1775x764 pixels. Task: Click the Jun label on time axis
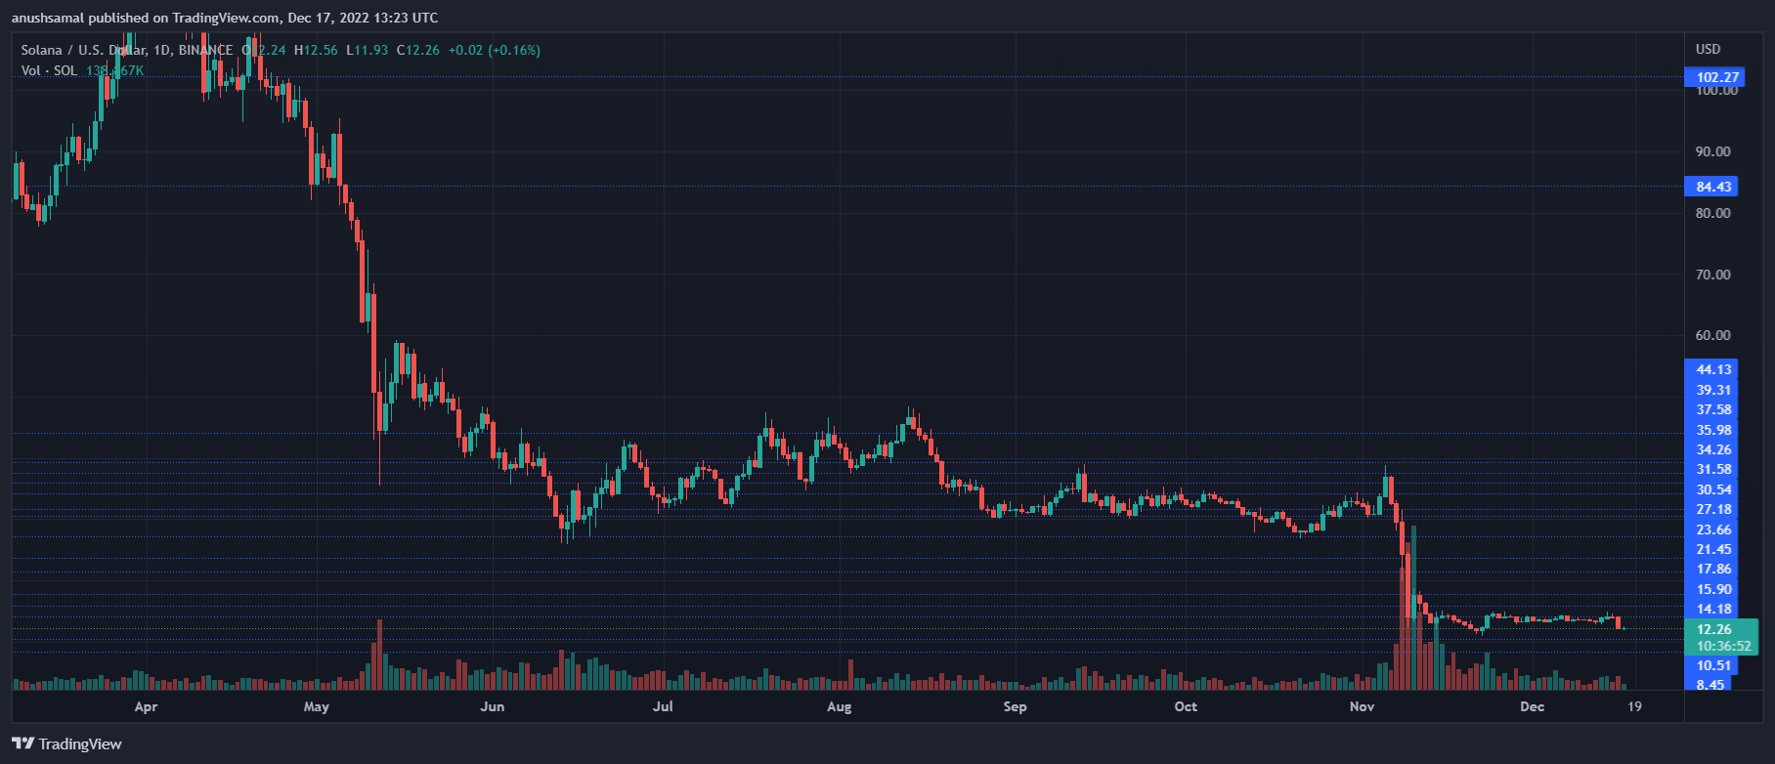click(493, 706)
